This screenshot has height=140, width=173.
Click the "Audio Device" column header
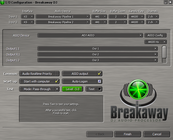[x=63, y=11]
